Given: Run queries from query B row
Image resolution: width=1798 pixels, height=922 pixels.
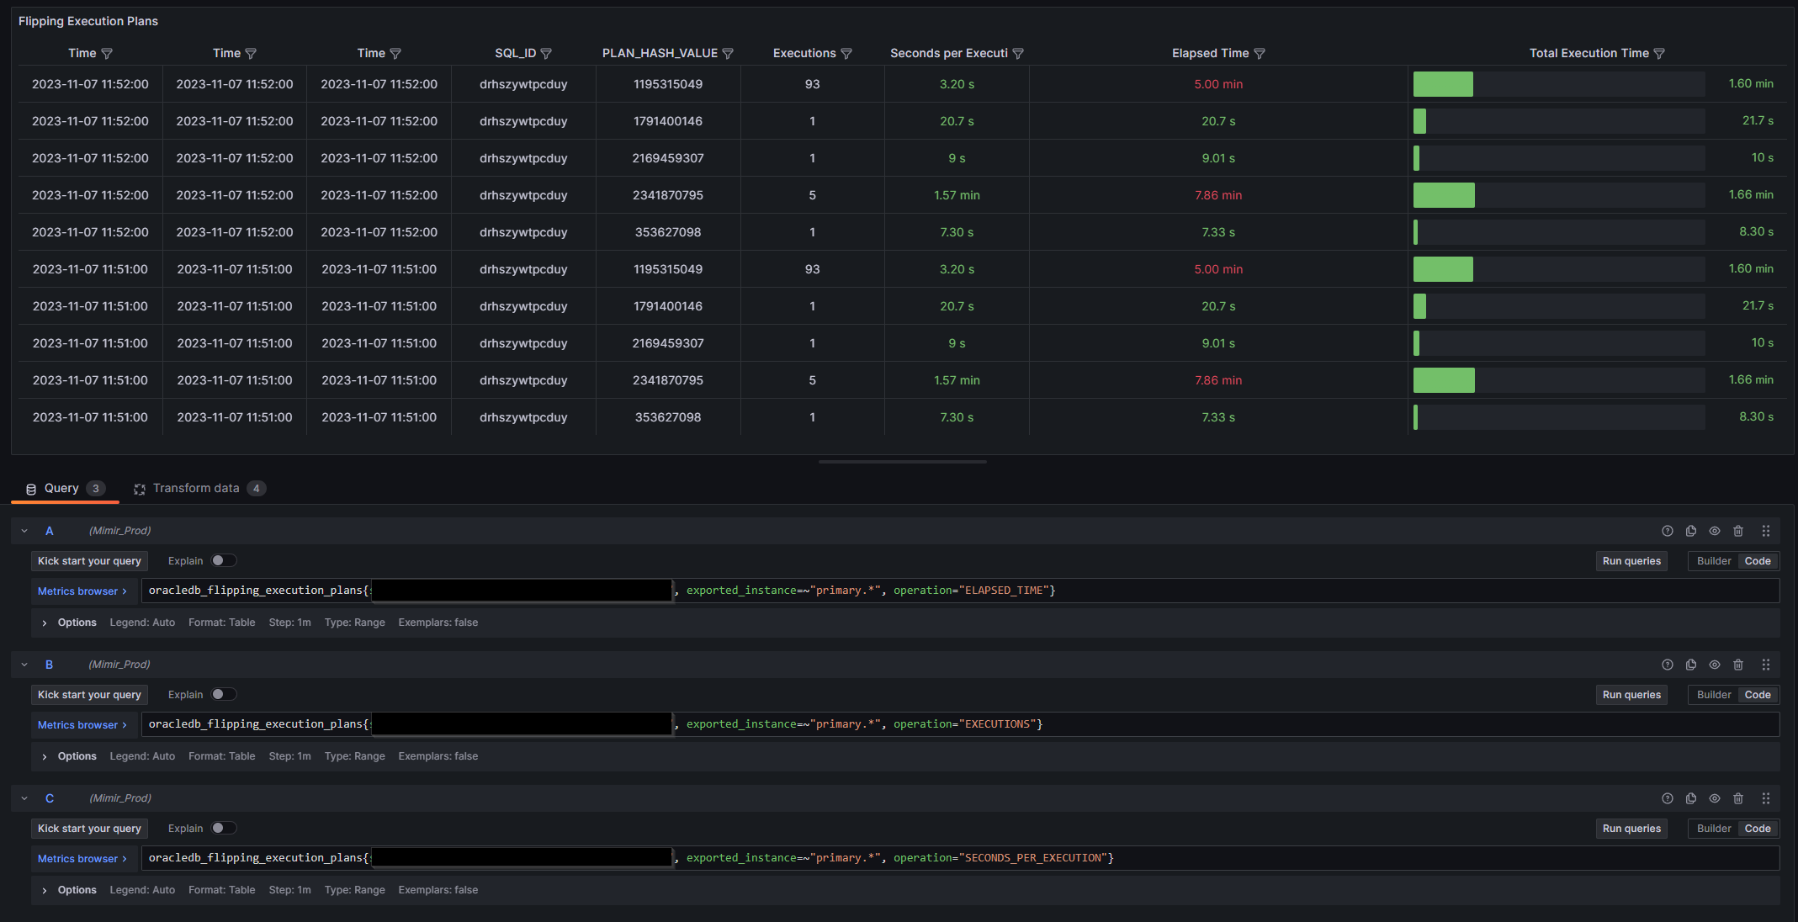Looking at the screenshot, I should [1631, 695].
